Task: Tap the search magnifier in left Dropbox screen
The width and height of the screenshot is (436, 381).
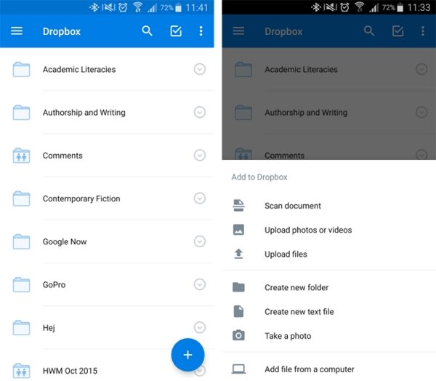Action: (147, 31)
